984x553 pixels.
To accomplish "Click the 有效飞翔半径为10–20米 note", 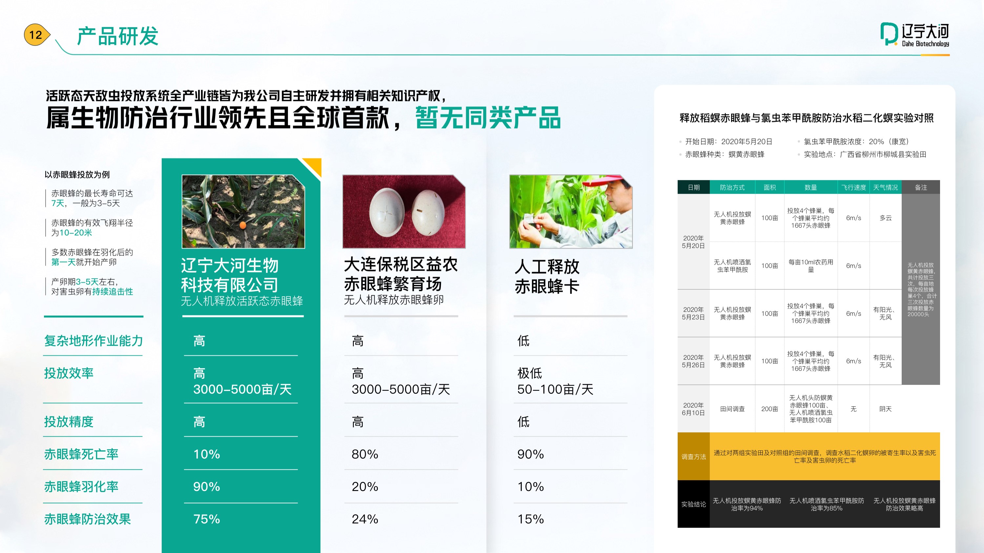I will (92, 227).
